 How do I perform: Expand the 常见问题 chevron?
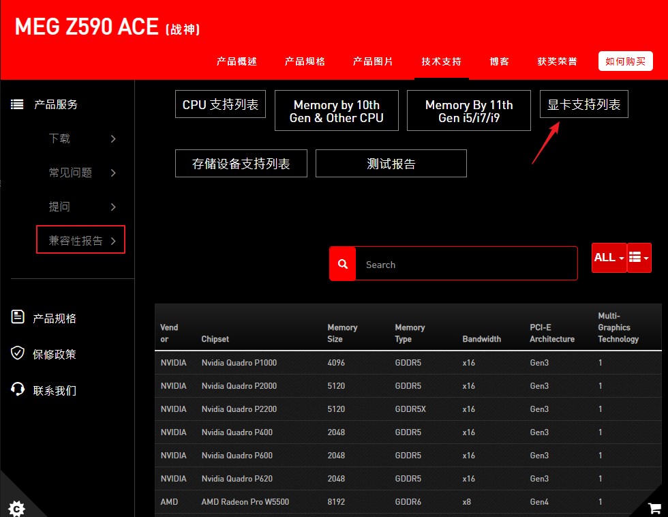[x=113, y=173]
